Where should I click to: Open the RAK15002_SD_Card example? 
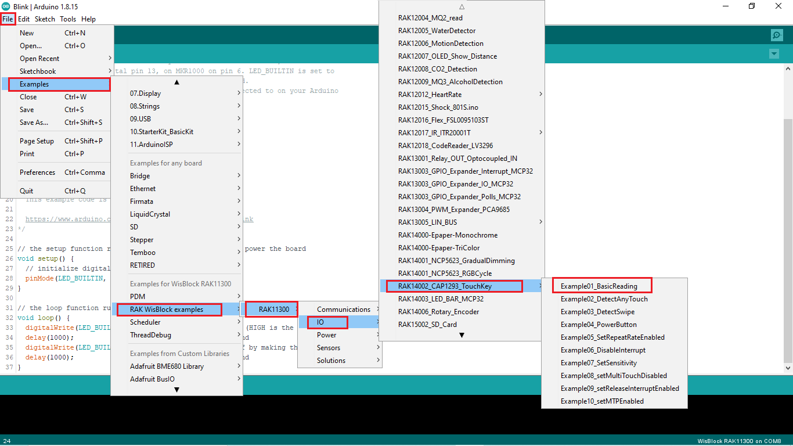(x=462, y=325)
